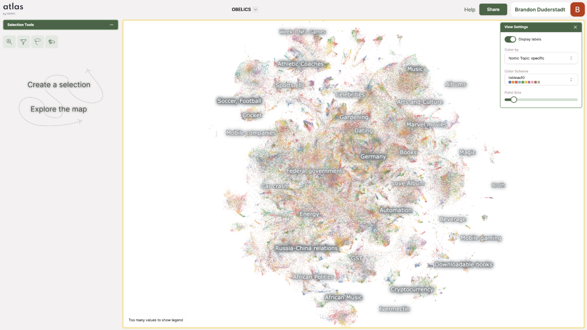Click the Share button in the top bar
This screenshot has width=587, height=330.
[493, 9]
